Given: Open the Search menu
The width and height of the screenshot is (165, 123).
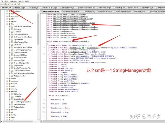Looking at the screenshot, I should [x=21, y=1].
